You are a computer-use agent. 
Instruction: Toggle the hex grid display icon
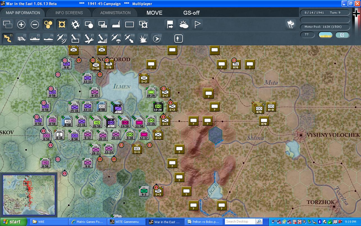pos(48,24)
